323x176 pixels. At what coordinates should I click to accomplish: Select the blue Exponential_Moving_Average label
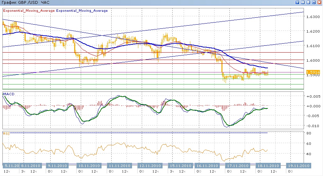[x=82, y=11]
